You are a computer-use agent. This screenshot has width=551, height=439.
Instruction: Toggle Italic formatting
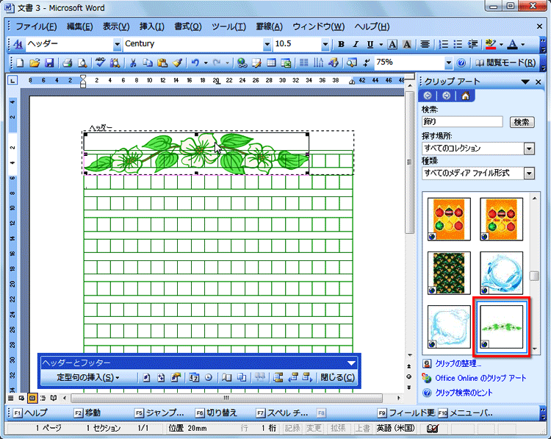(356, 44)
